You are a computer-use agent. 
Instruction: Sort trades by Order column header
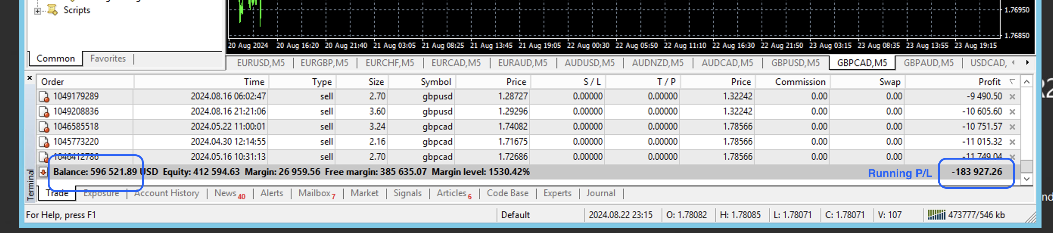coord(85,82)
